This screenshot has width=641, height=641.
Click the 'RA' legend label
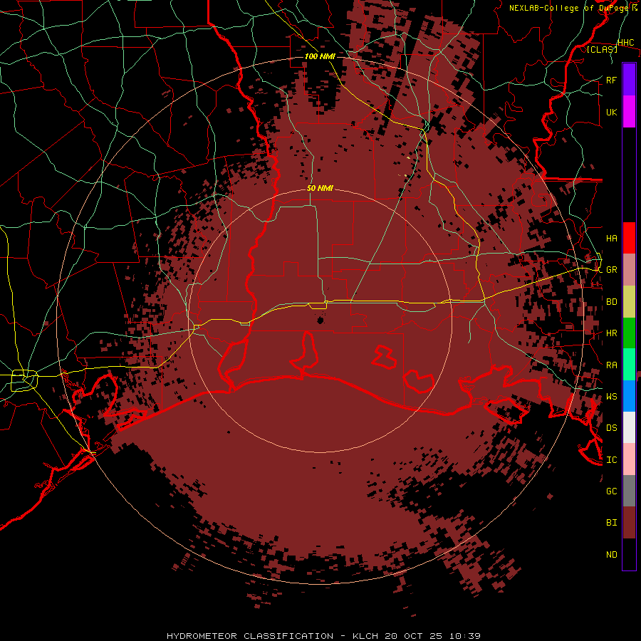click(x=611, y=365)
